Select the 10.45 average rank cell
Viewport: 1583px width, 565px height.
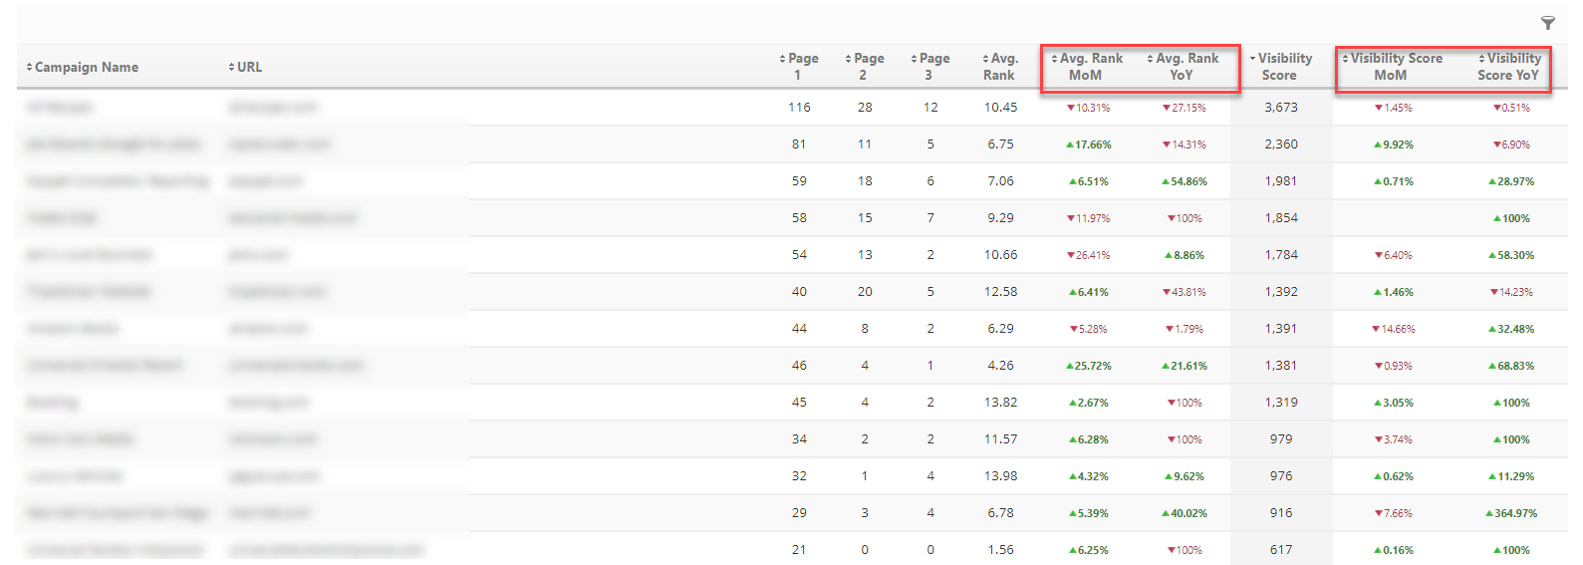pos(1000,108)
